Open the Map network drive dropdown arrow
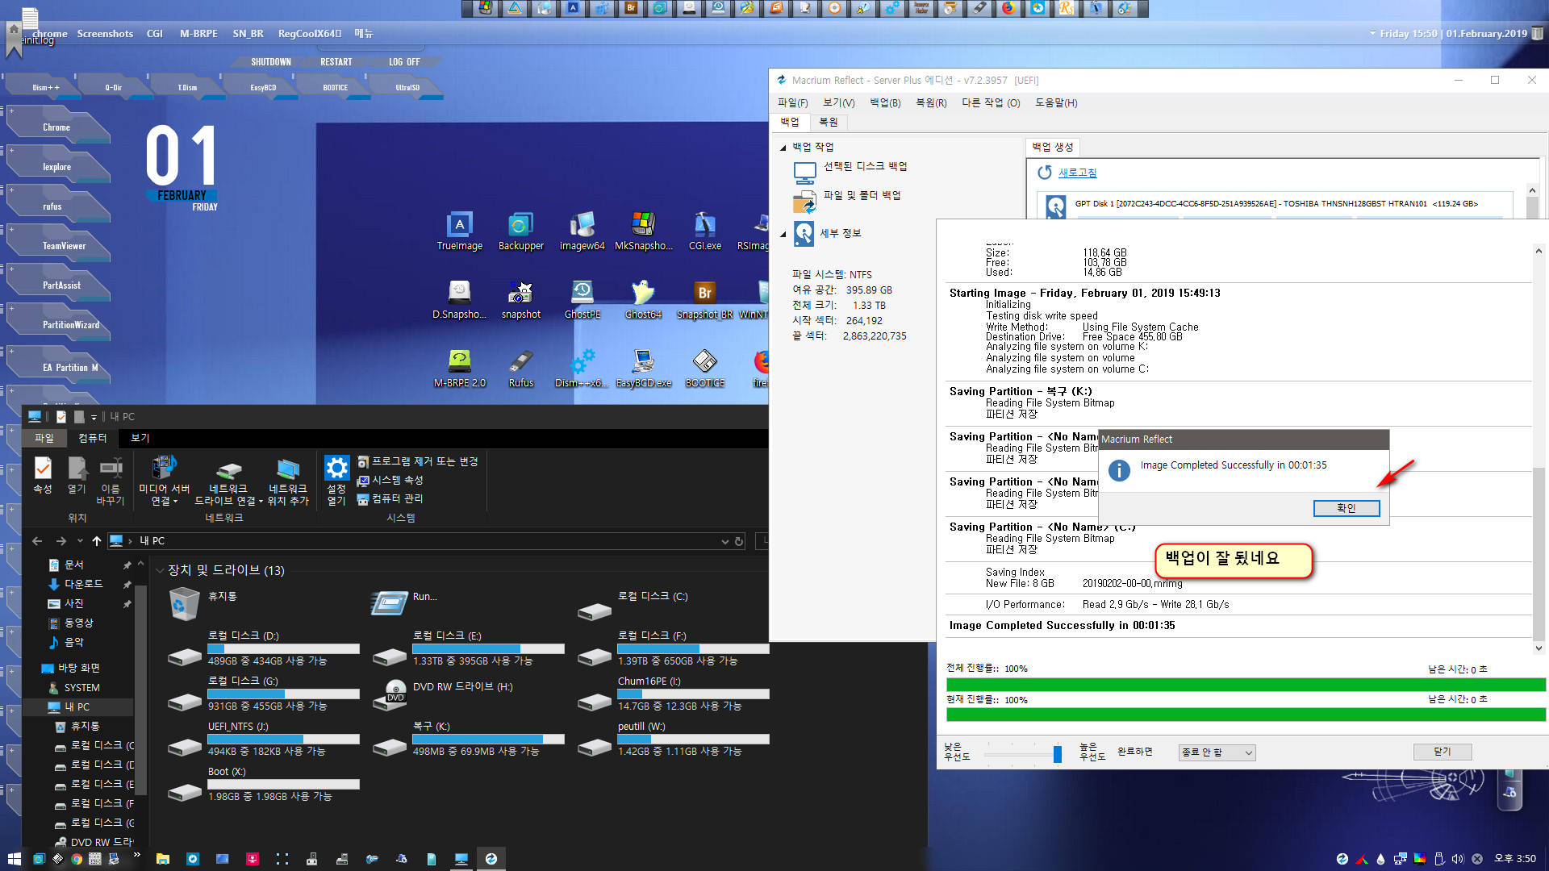The width and height of the screenshot is (1549, 871). click(260, 502)
